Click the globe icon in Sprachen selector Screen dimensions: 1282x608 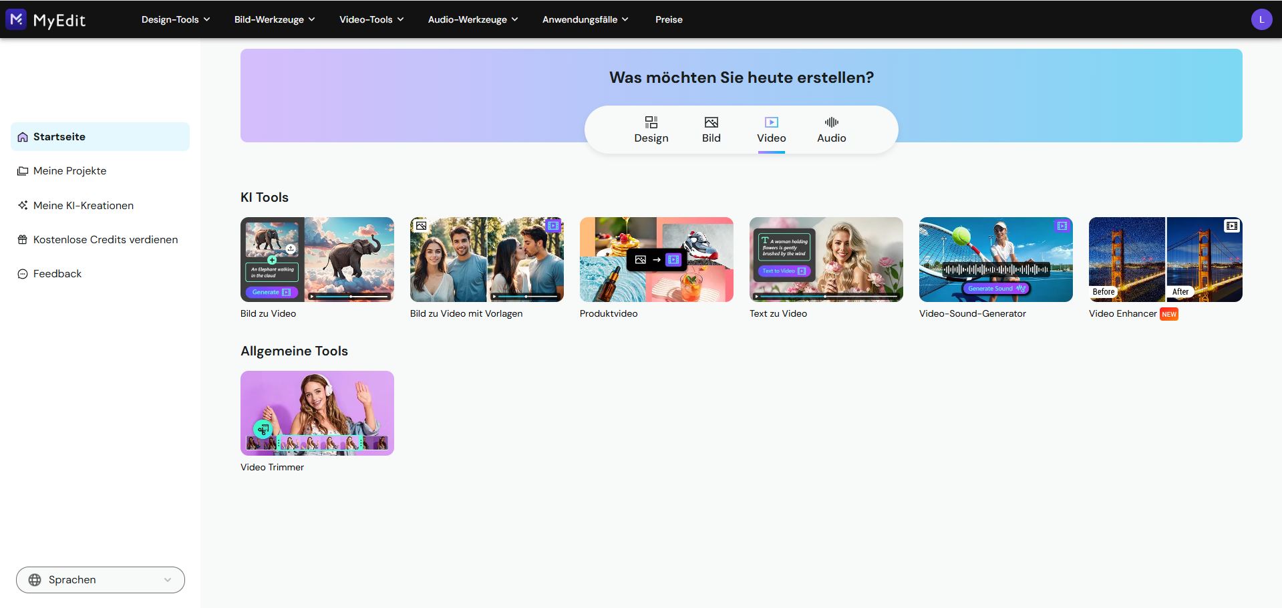35,580
